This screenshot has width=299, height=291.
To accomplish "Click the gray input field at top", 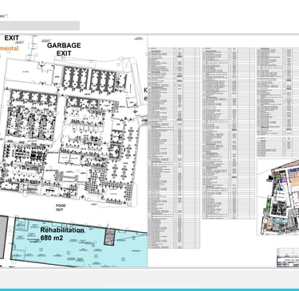I will [40, 25].
